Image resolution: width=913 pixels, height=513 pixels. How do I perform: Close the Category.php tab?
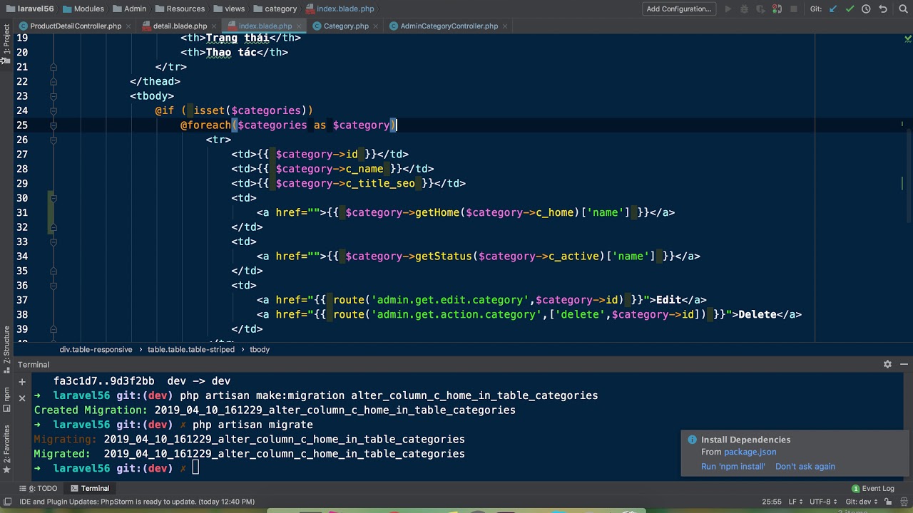click(x=377, y=26)
